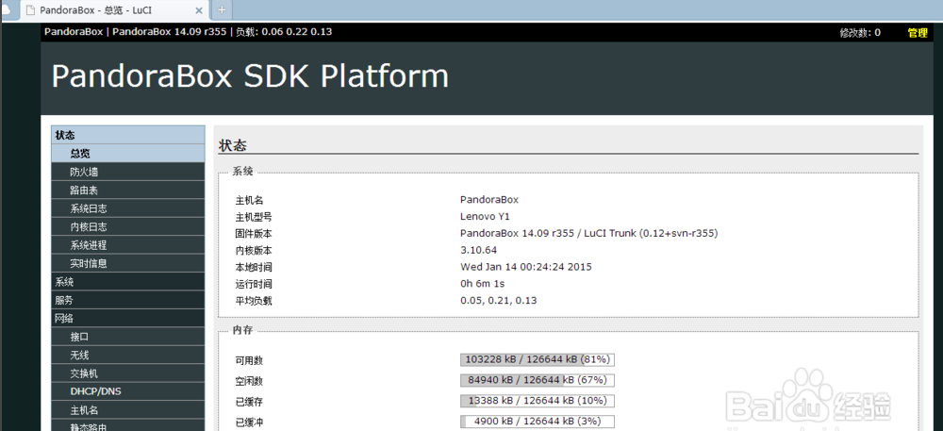Open the DHCP/DNS settings page

(x=128, y=391)
